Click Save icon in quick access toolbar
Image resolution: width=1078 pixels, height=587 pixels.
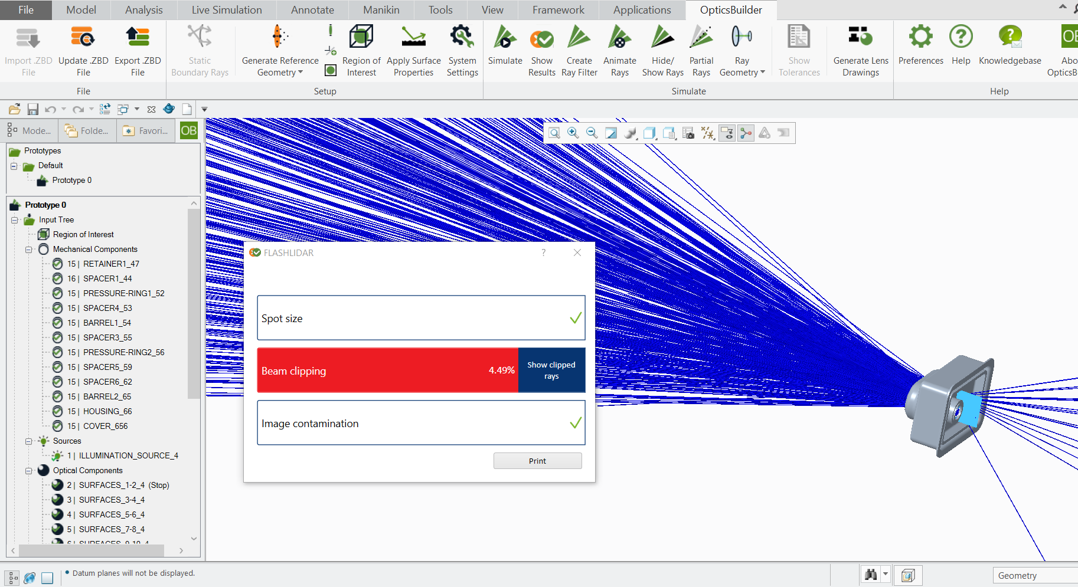coord(32,109)
